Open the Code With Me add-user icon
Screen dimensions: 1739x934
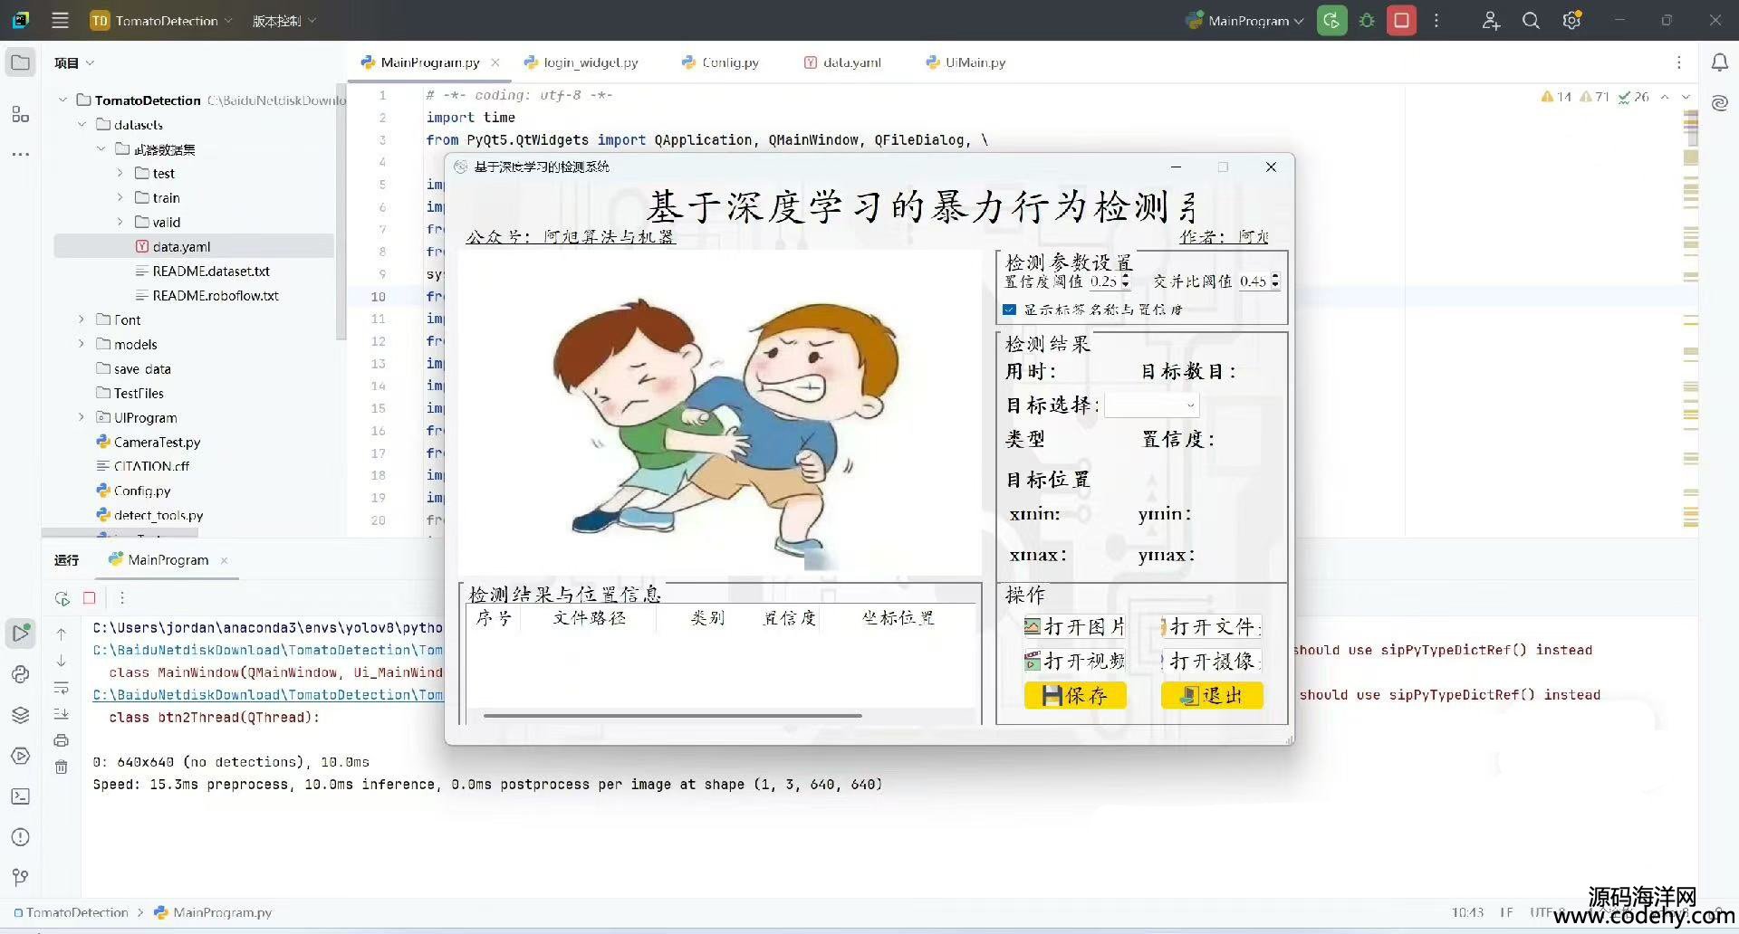point(1491,20)
